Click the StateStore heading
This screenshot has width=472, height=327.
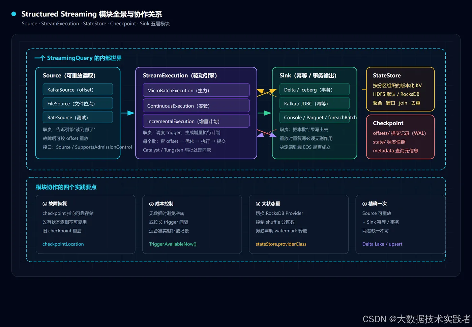387,75
